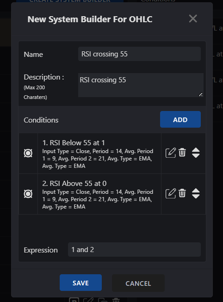223x302 pixels.
Task: Toggle the circle icon for condition 2
Action: point(28,194)
